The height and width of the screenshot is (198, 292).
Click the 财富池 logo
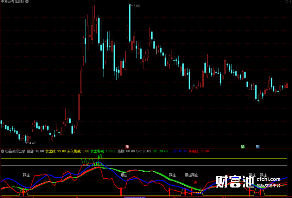234,181
